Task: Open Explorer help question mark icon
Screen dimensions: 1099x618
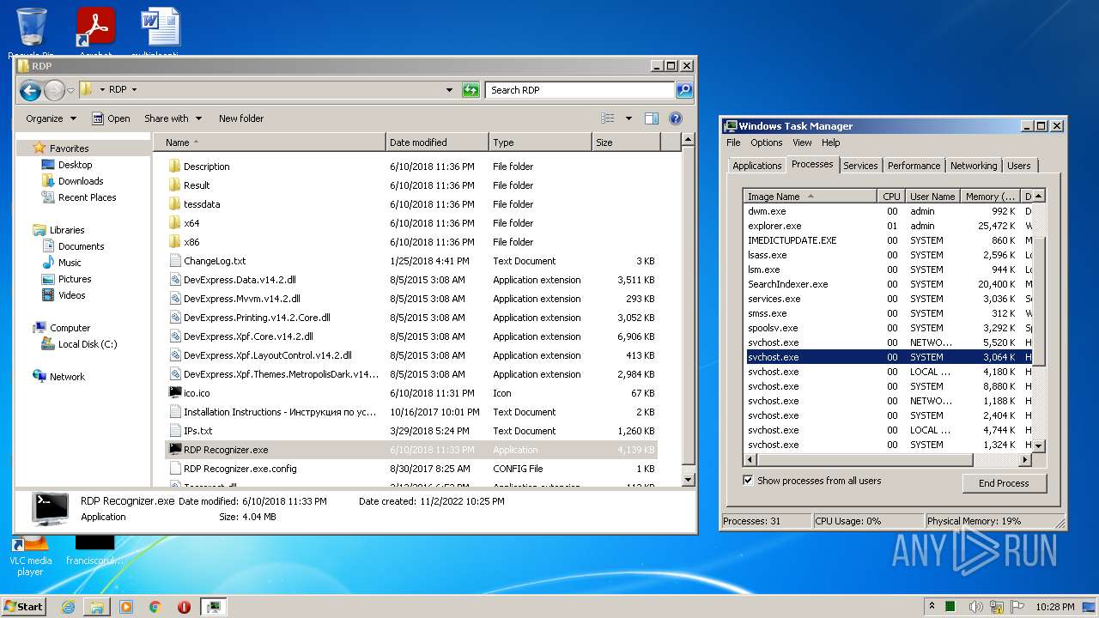Action: (x=676, y=118)
